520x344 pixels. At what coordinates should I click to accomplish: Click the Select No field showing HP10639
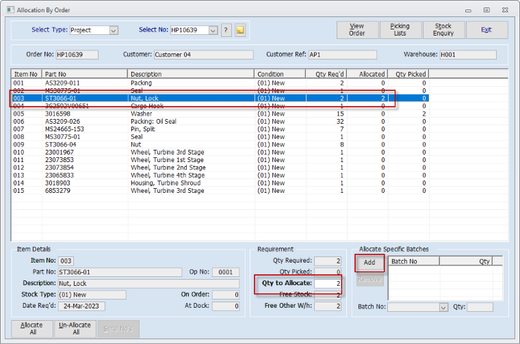(190, 30)
